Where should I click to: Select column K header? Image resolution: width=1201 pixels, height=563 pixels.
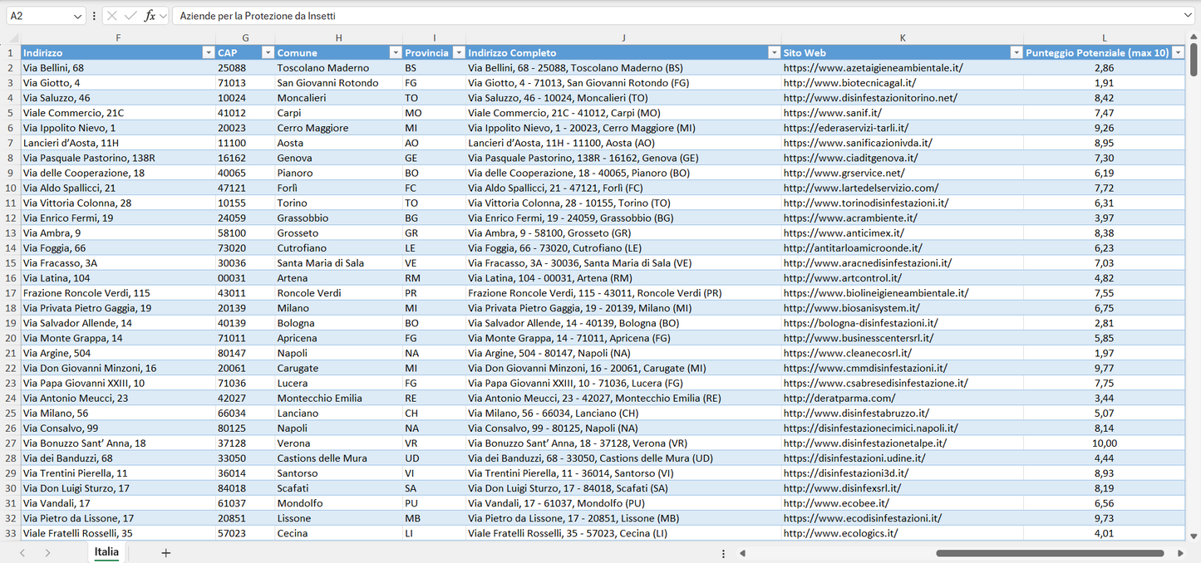pyautogui.click(x=902, y=38)
